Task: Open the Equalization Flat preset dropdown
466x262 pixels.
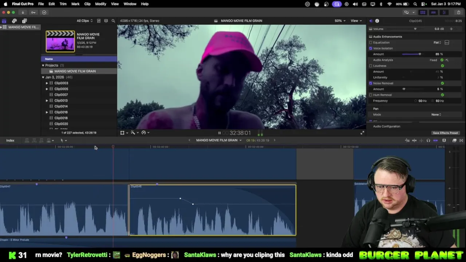Action: [437, 43]
